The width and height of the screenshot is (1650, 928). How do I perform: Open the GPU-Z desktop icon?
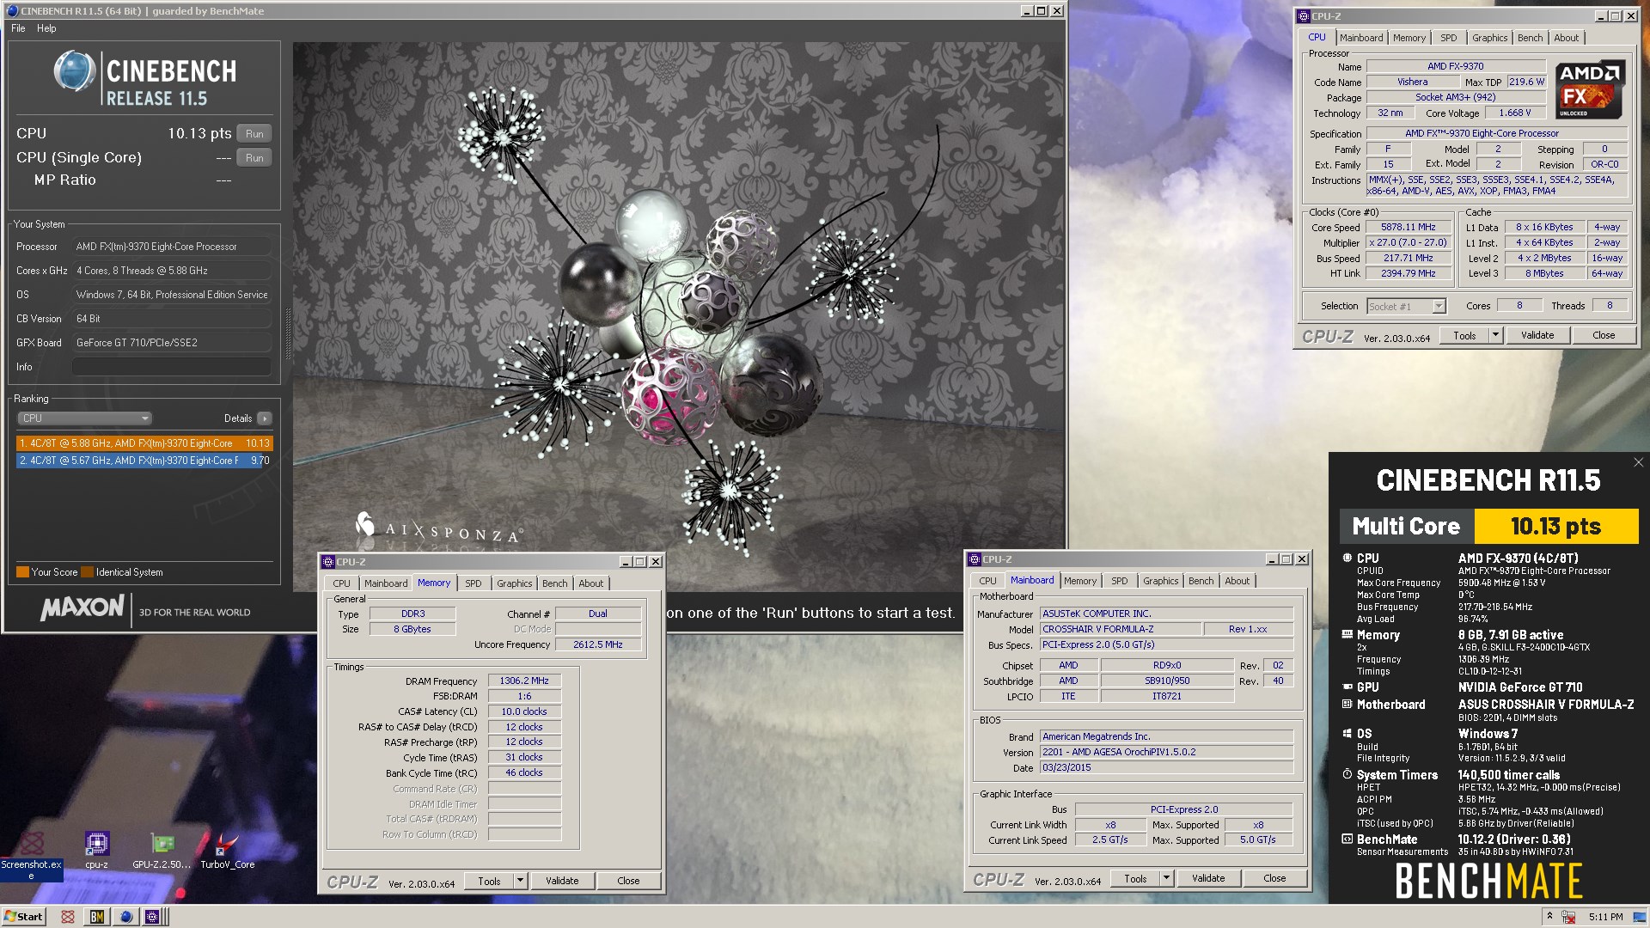(x=162, y=851)
